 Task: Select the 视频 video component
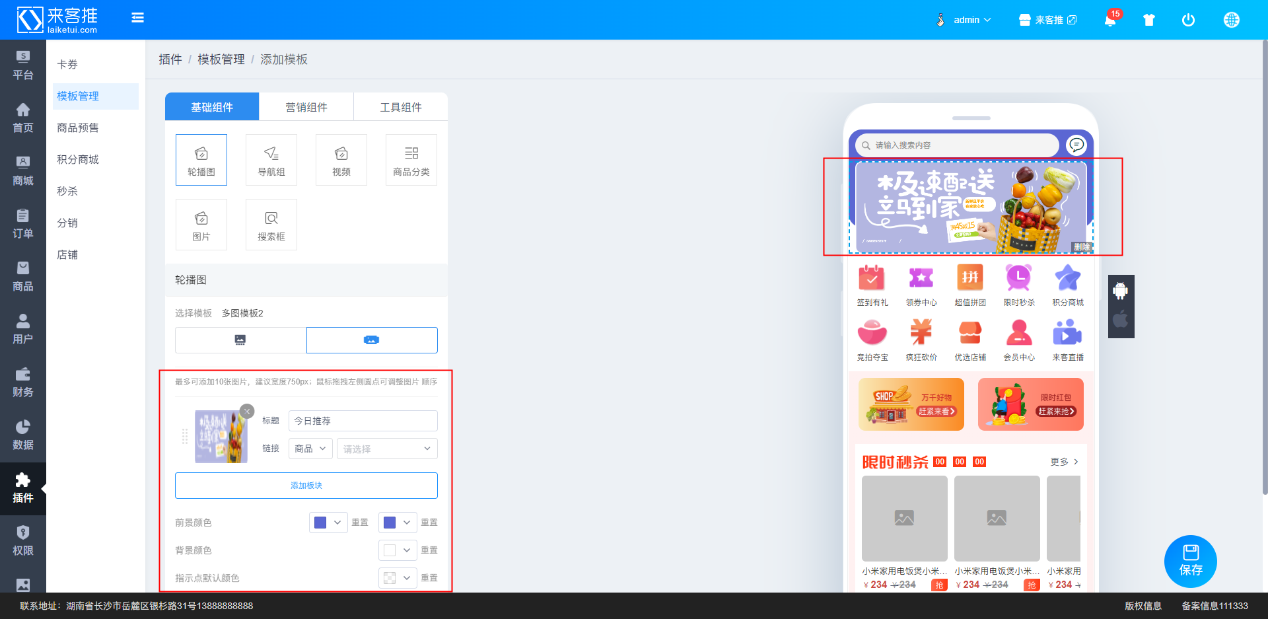tap(341, 160)
